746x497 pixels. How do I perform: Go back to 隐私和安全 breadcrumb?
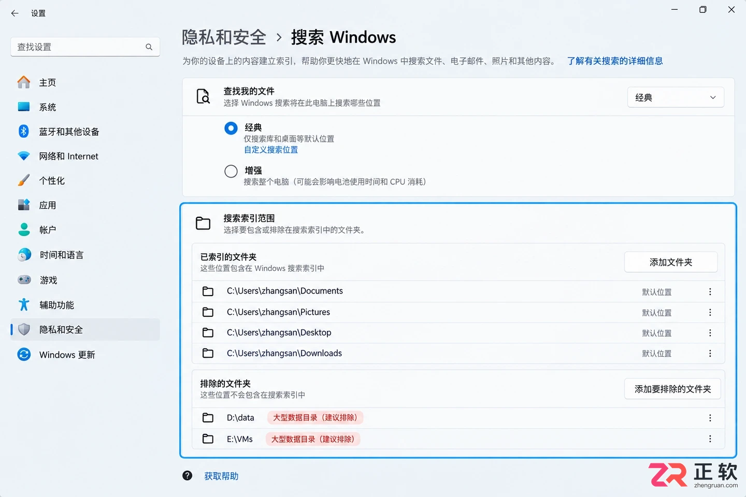click(224, 37)
